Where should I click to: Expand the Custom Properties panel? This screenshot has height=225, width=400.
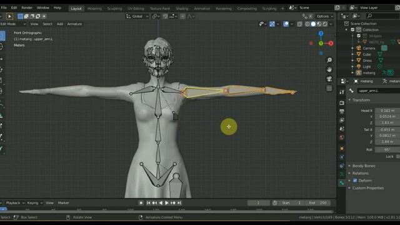(x=368, y=188)
